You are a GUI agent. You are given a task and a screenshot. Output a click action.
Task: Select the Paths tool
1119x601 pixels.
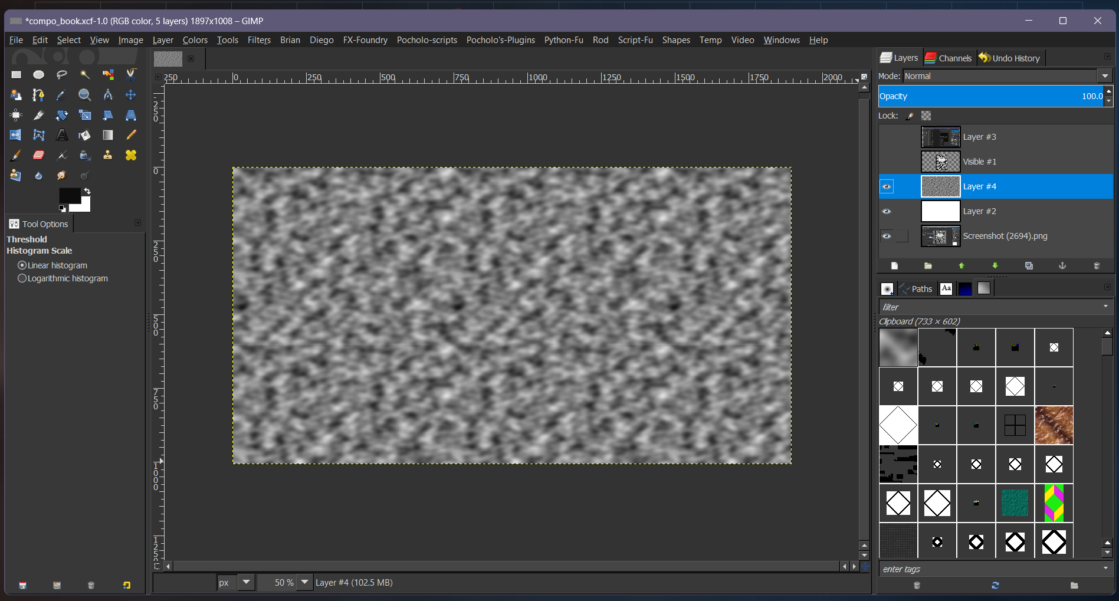coord(39,95)
